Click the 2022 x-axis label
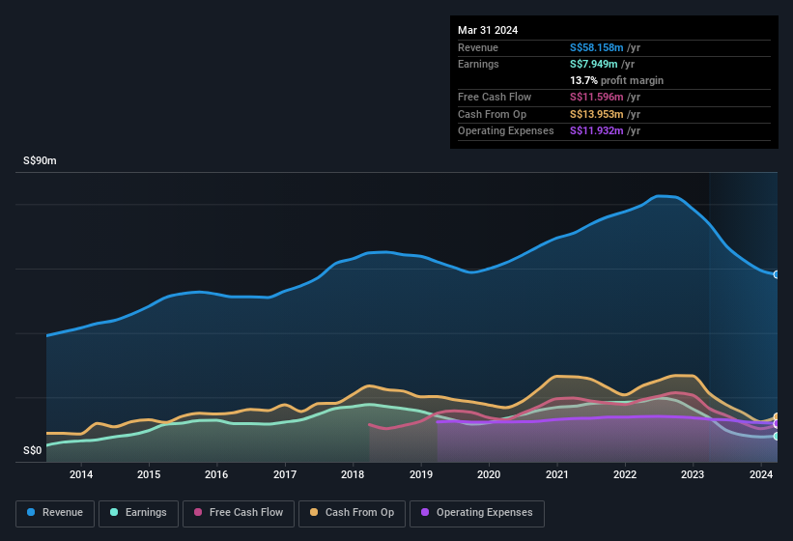The height and width of the screenshot is (541, 793). [x=625, y=474]
